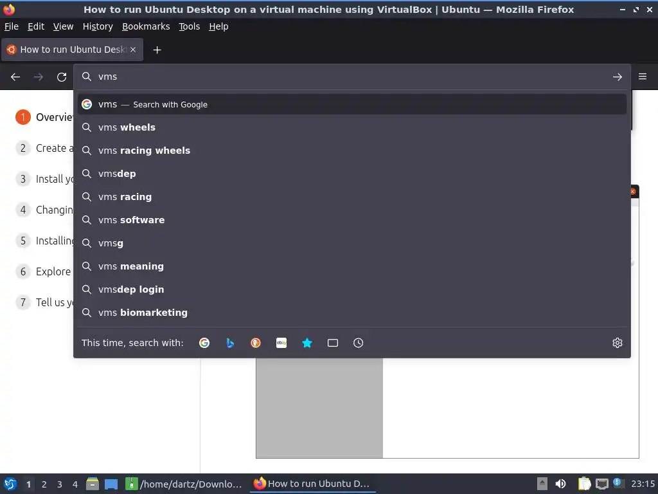Open the Bookmarks menu
Viewport: 658px width, 494px height.
(x=146, y=26)
